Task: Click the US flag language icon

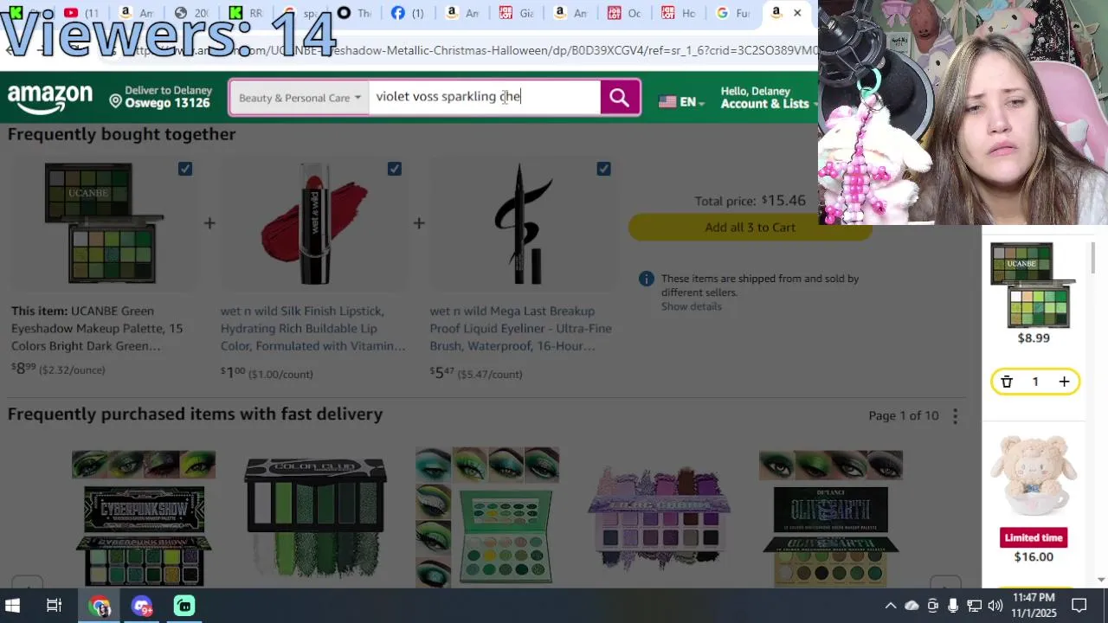Action: 667,101
